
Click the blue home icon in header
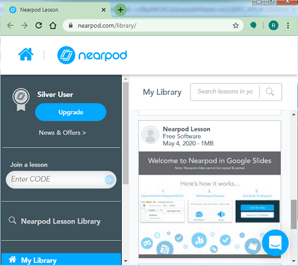point(26,54)
